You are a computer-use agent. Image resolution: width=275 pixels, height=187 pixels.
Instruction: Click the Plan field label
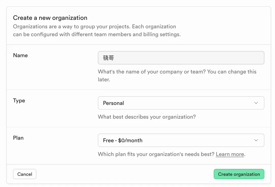pyautogui.click(x=18, y=138)
